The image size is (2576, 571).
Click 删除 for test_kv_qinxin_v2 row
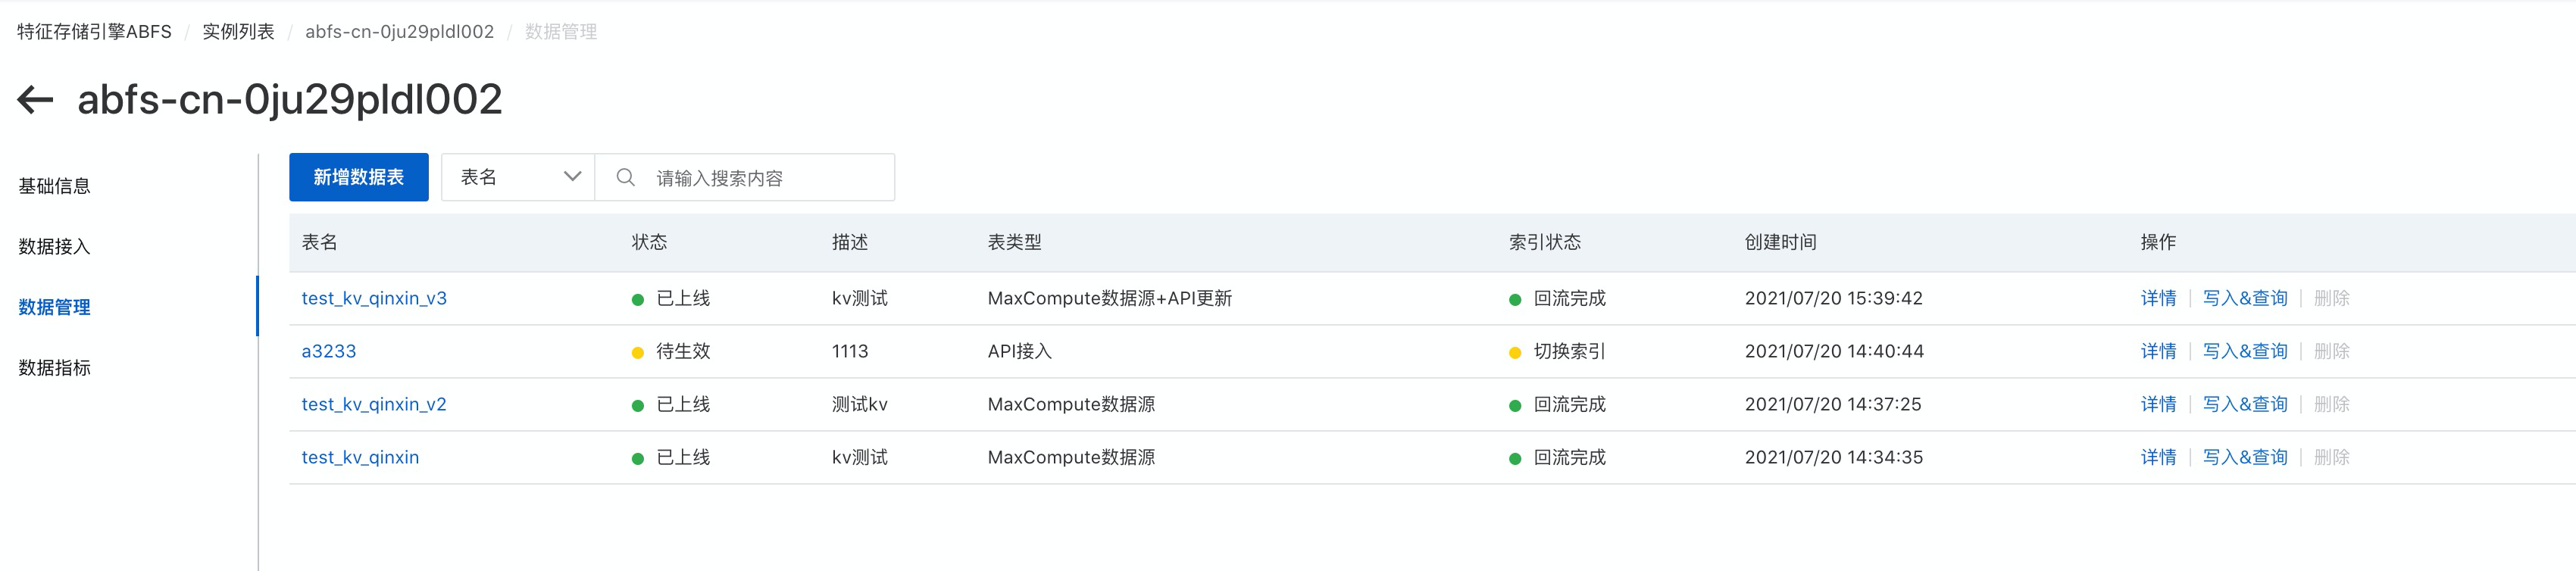tap(2331, 404)
